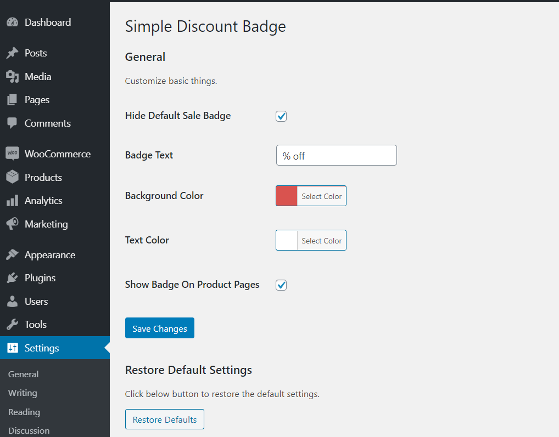Go to Writing settings submenu
This screenshot has width=559, height=437.
coord(23,393)
